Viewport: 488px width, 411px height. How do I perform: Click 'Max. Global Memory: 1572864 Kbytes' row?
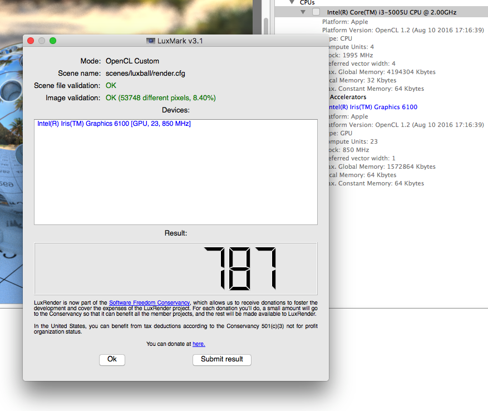[x=382, y=167]
